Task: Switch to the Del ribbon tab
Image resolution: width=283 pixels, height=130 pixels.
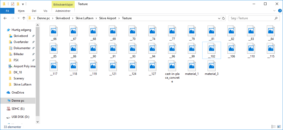Action: pyautogui.click(x=34, y=11)
